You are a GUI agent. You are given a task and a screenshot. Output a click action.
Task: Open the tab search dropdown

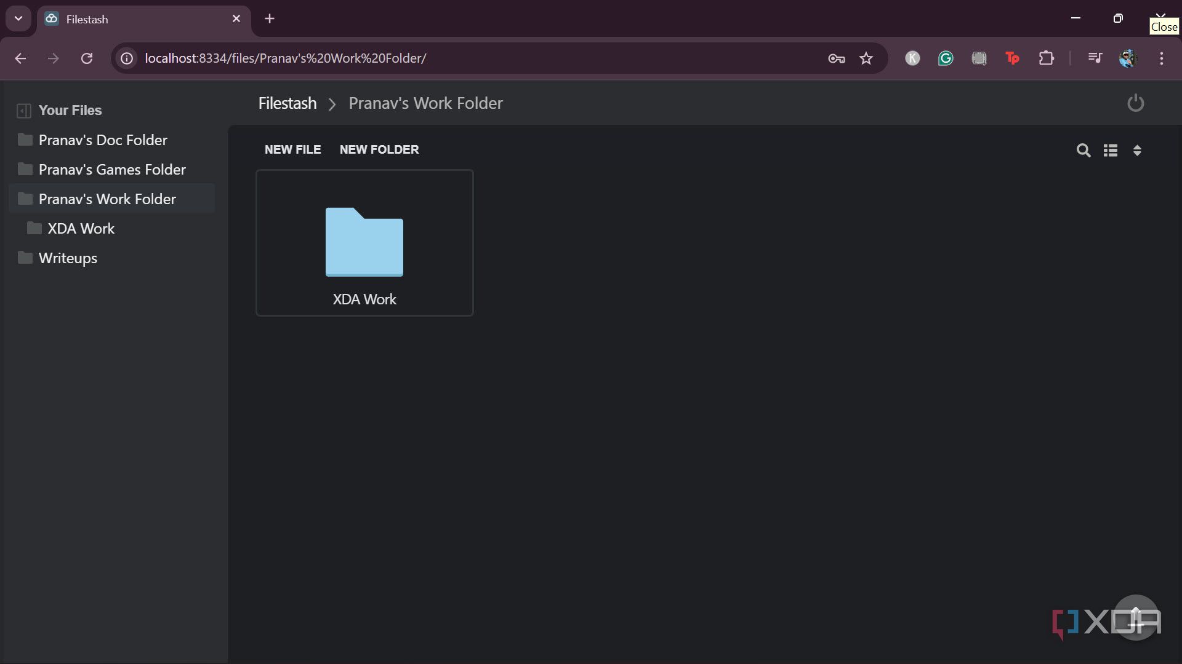coord(18,18)
